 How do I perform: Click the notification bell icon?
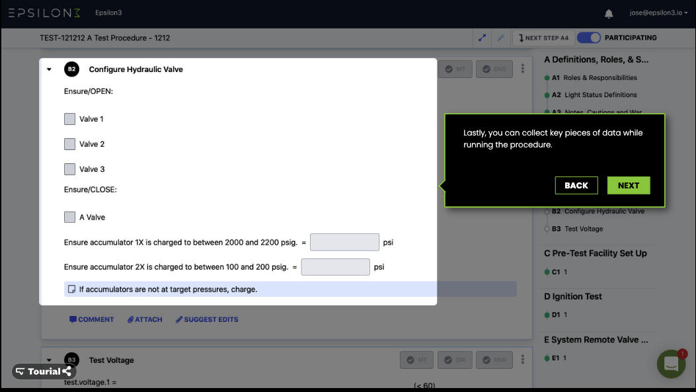[608, 12]
